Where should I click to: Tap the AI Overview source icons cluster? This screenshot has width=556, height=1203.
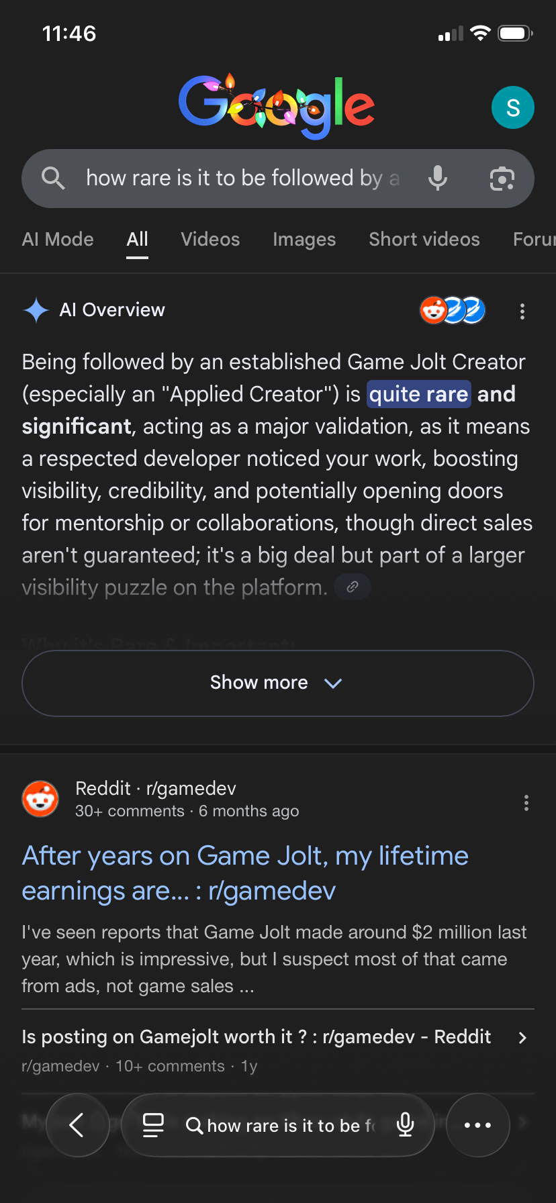pos(453,310)
